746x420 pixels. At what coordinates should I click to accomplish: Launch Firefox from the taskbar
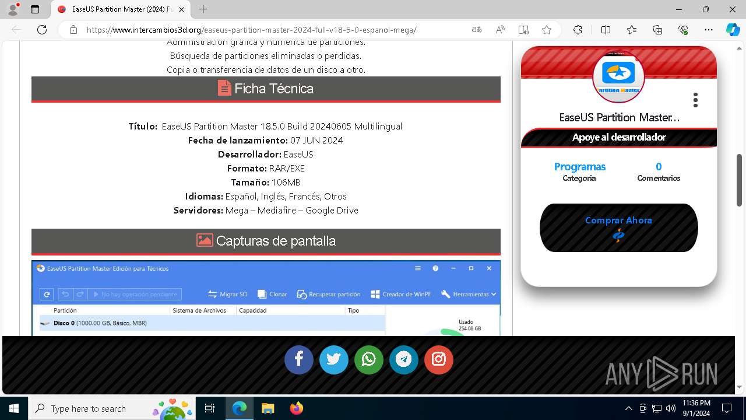pos(296,408)
